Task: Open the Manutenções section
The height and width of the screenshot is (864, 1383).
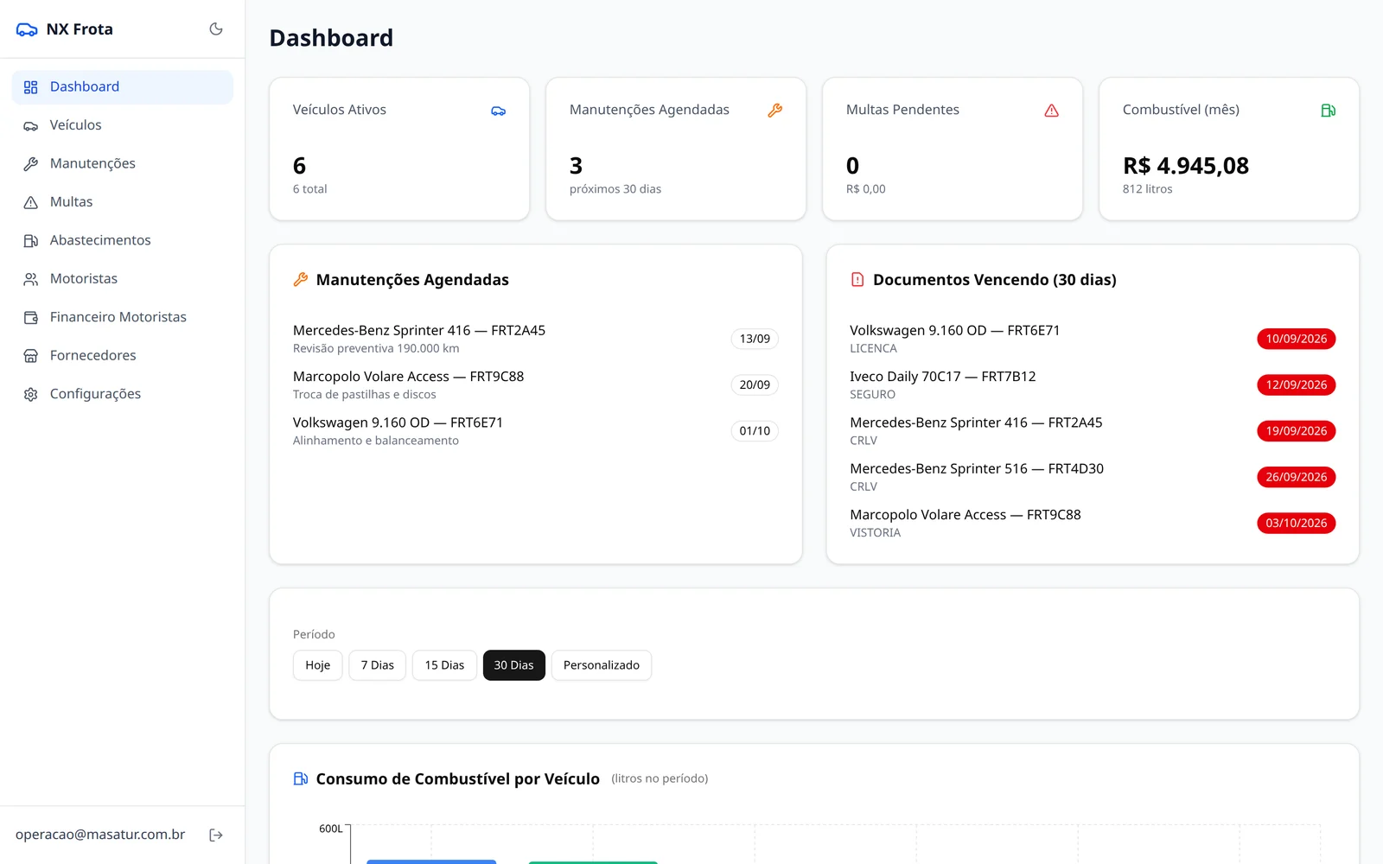Action: point(123,164)
